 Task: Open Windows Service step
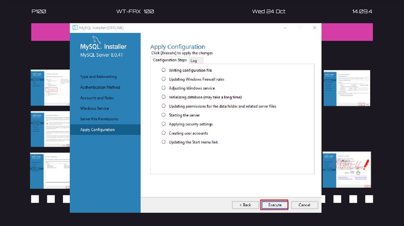(94, 109)
